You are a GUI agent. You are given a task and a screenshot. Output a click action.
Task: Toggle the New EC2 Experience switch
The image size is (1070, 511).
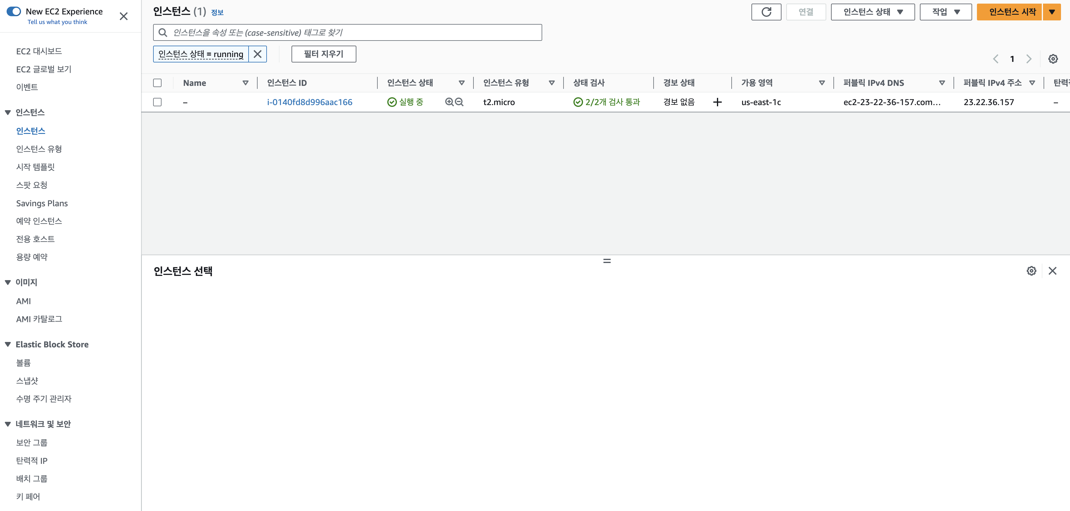click(14, 11)
